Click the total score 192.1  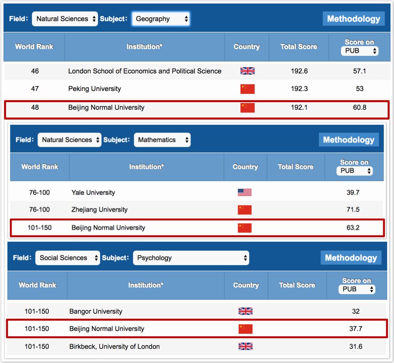tap(299, 107)
